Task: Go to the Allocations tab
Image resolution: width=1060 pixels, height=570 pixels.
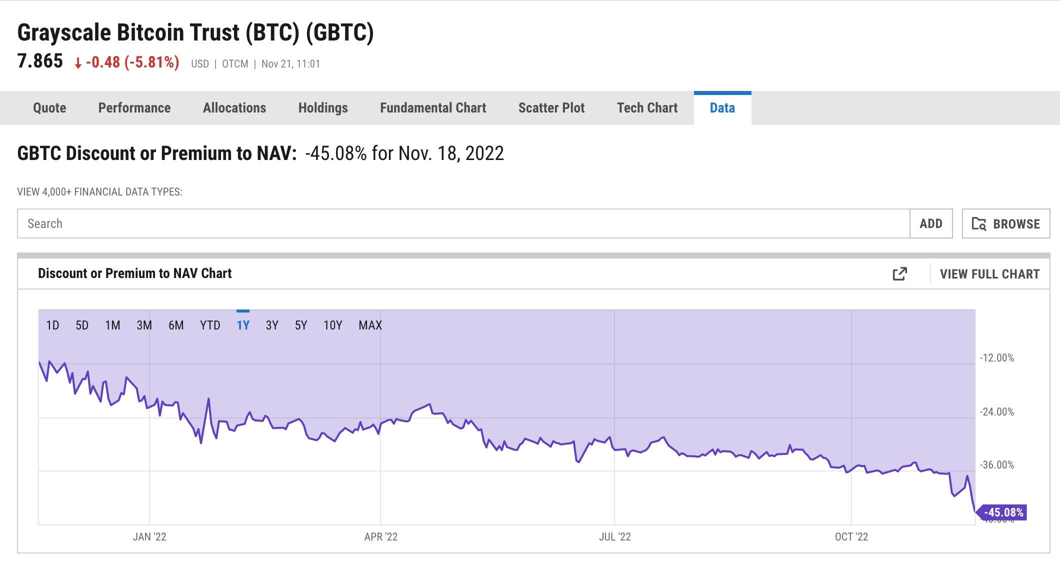Action: (x=234, y=108)
